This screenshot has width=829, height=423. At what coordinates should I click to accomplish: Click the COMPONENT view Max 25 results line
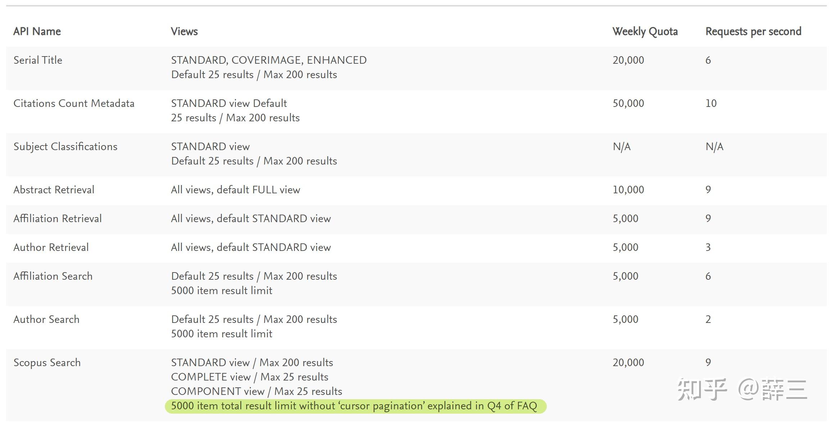pos(257,391)
